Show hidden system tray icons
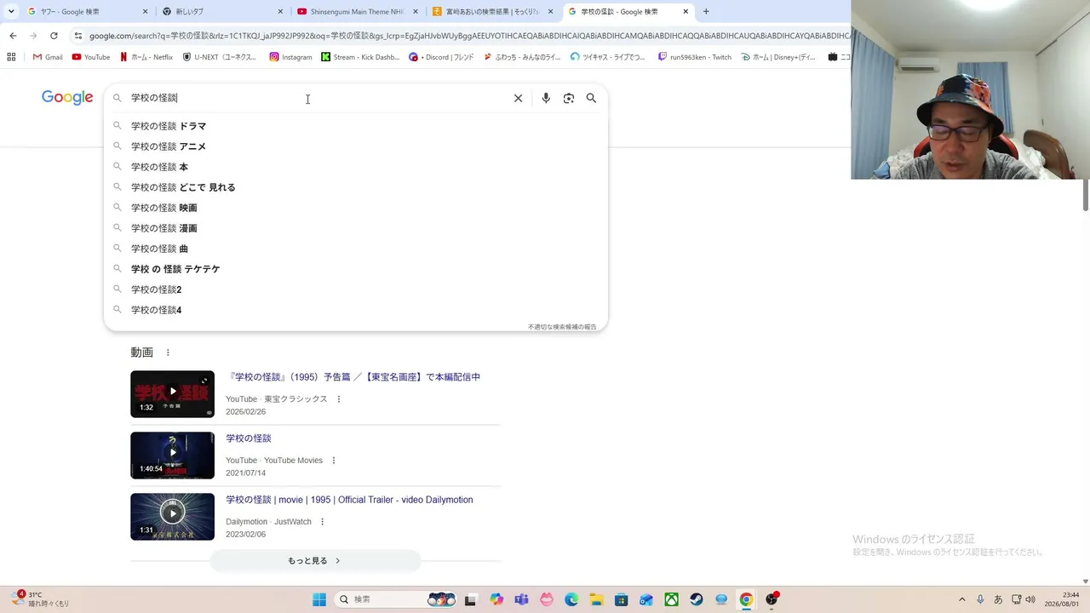The image size is (1090, 613). pos(962,599)
